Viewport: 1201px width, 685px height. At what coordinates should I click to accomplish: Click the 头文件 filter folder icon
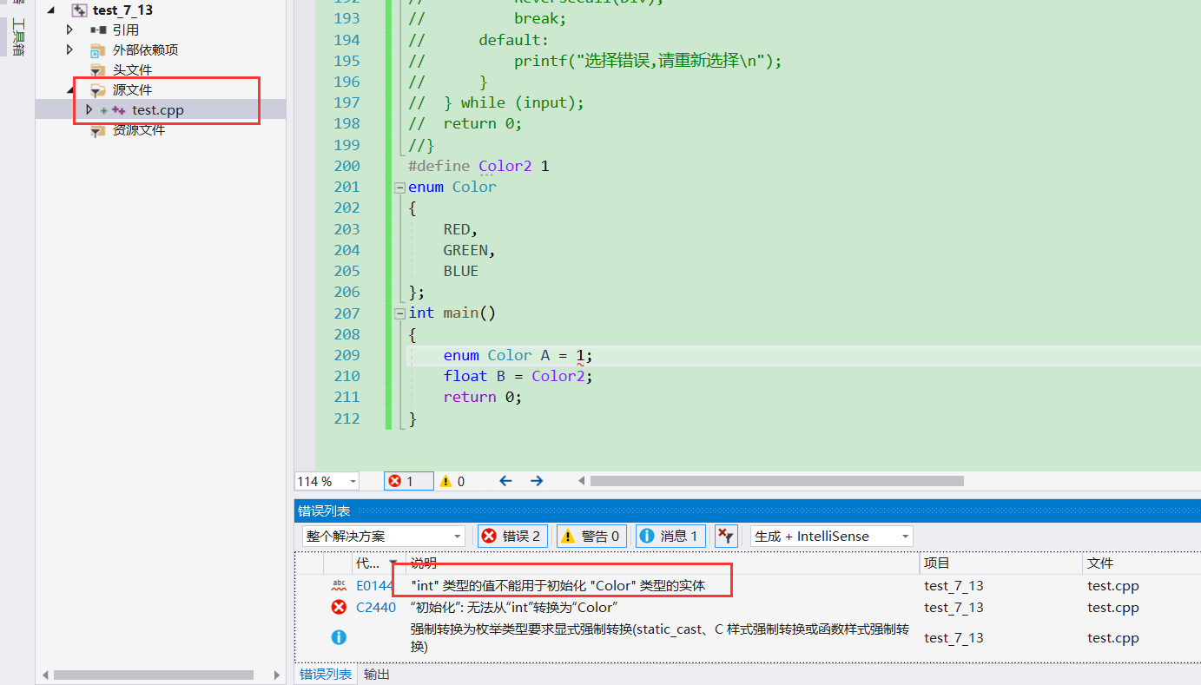[x=98, y=70]
